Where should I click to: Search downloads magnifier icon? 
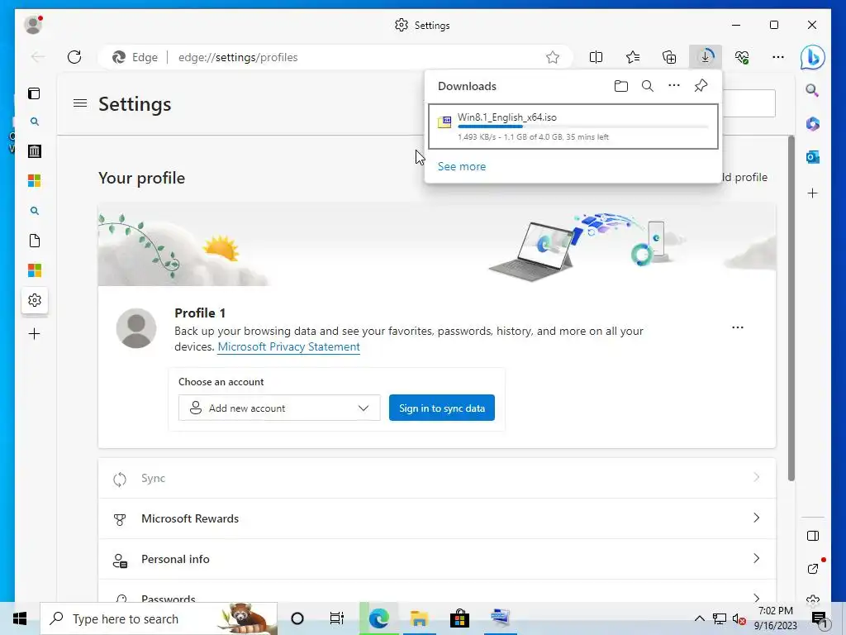(648, 86)
